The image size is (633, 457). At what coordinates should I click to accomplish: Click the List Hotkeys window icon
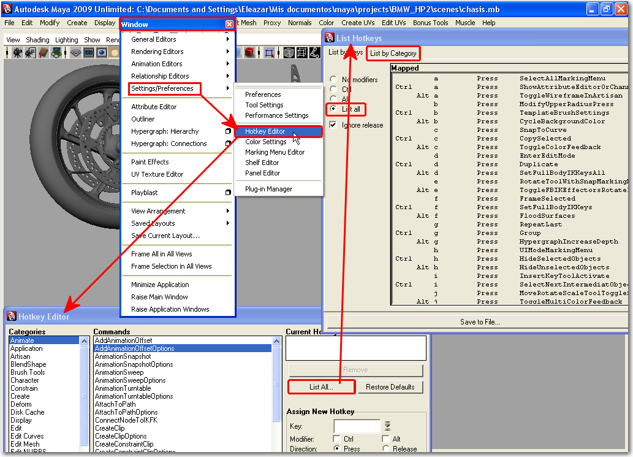[x=330, y=38]
